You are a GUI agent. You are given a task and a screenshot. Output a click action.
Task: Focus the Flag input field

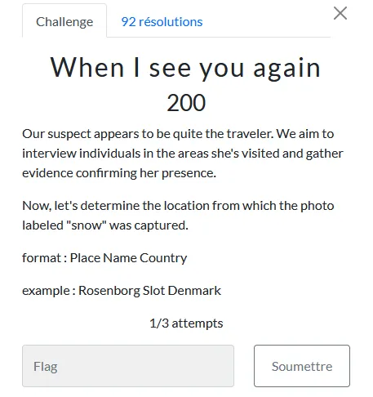[128, 366]
